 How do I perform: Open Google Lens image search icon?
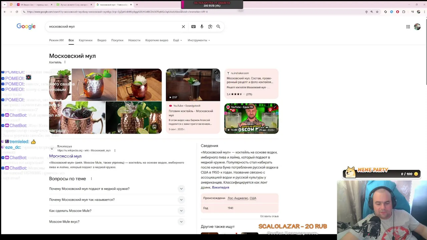click(210, 27)
